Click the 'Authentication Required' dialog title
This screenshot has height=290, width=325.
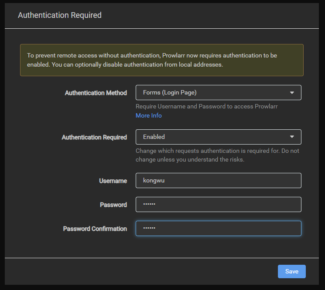60,15
